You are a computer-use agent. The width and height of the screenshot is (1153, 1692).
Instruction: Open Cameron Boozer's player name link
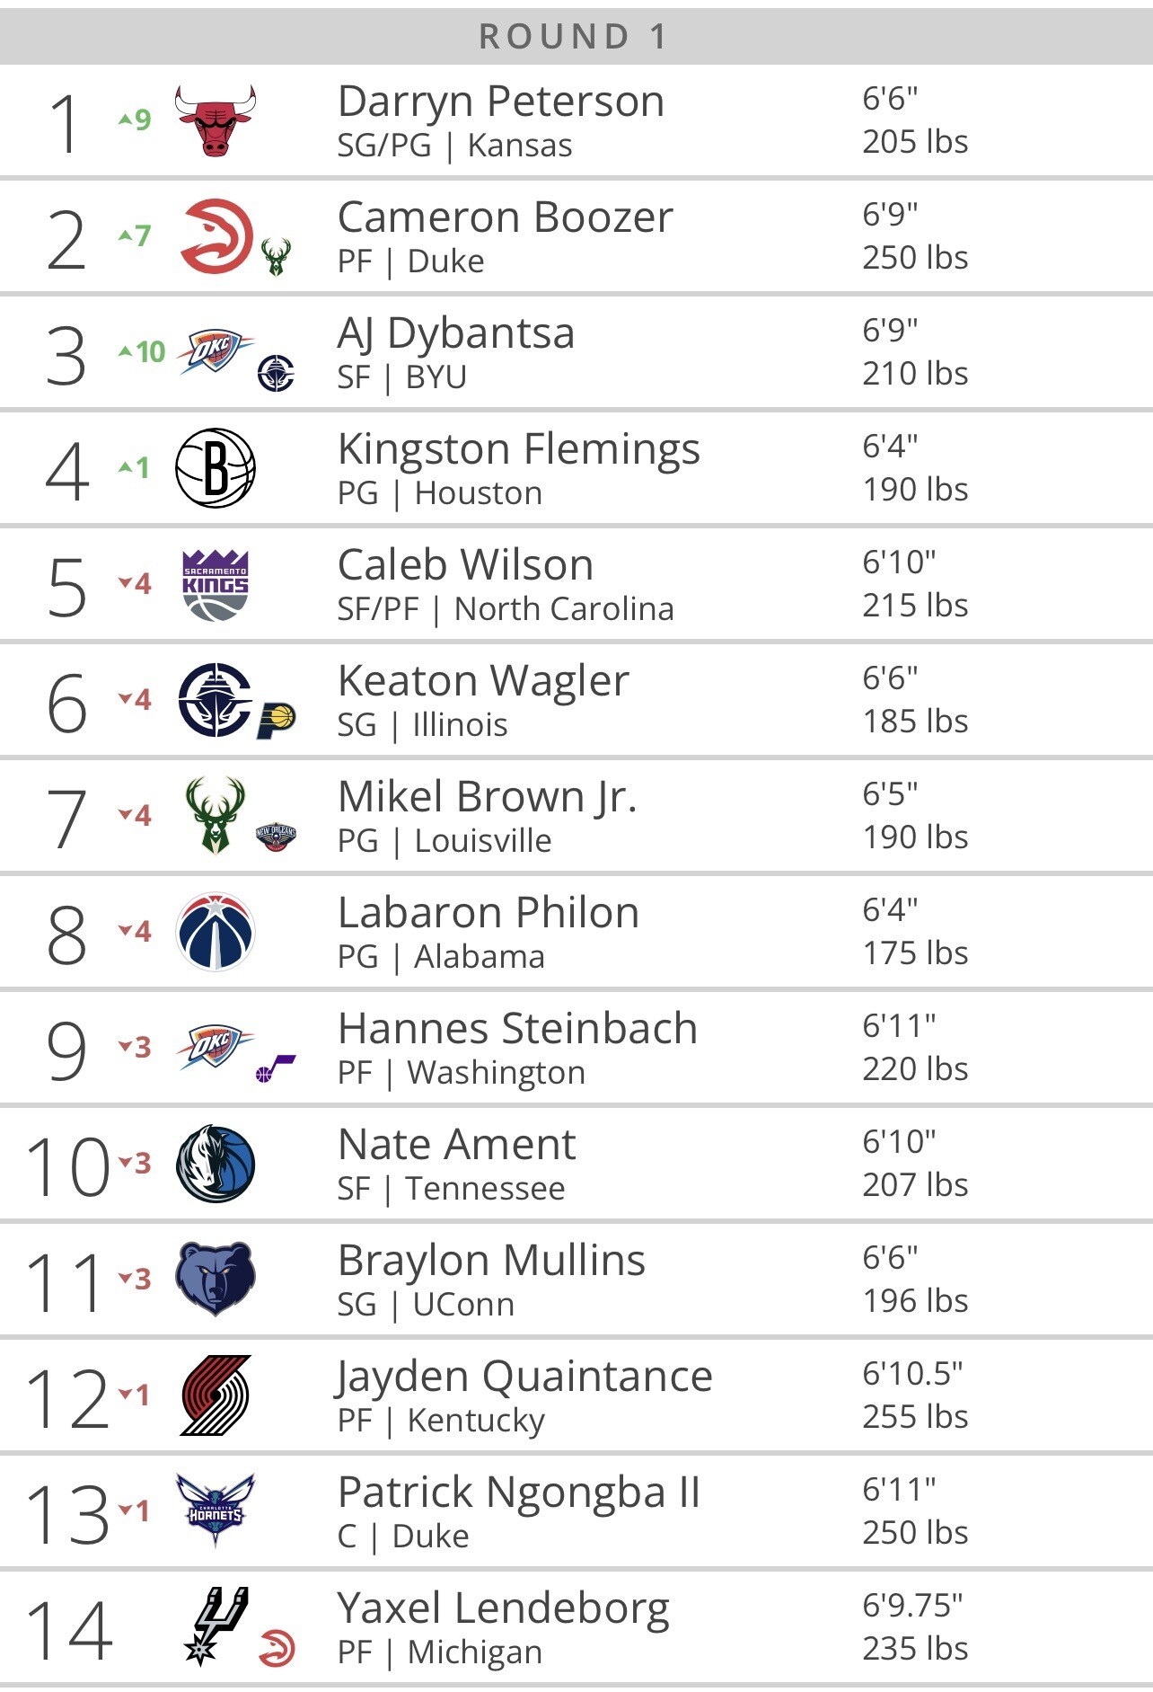coord(505,217)
